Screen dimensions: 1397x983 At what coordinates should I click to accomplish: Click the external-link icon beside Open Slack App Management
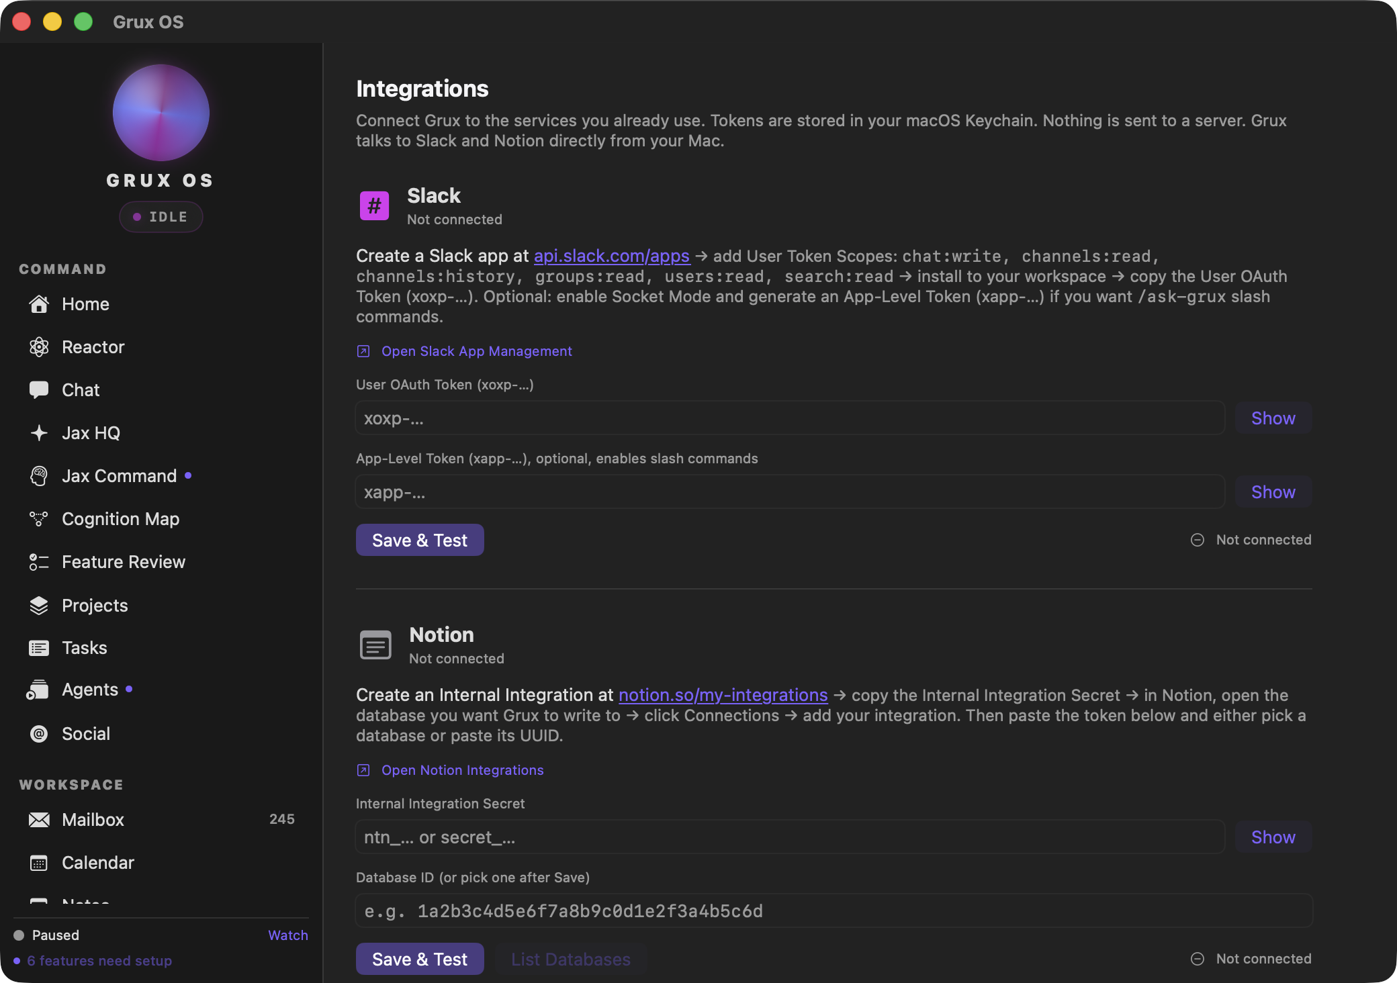(363, 351)
